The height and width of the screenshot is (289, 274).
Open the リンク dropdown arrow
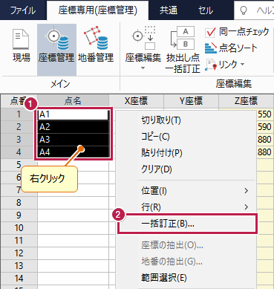point(243,65)
